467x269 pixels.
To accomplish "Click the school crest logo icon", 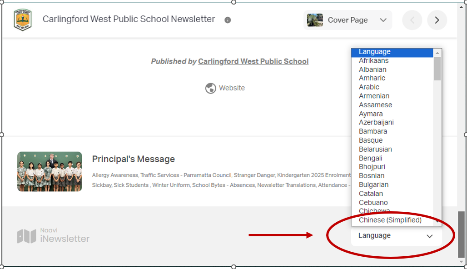I will click(23, 20).
